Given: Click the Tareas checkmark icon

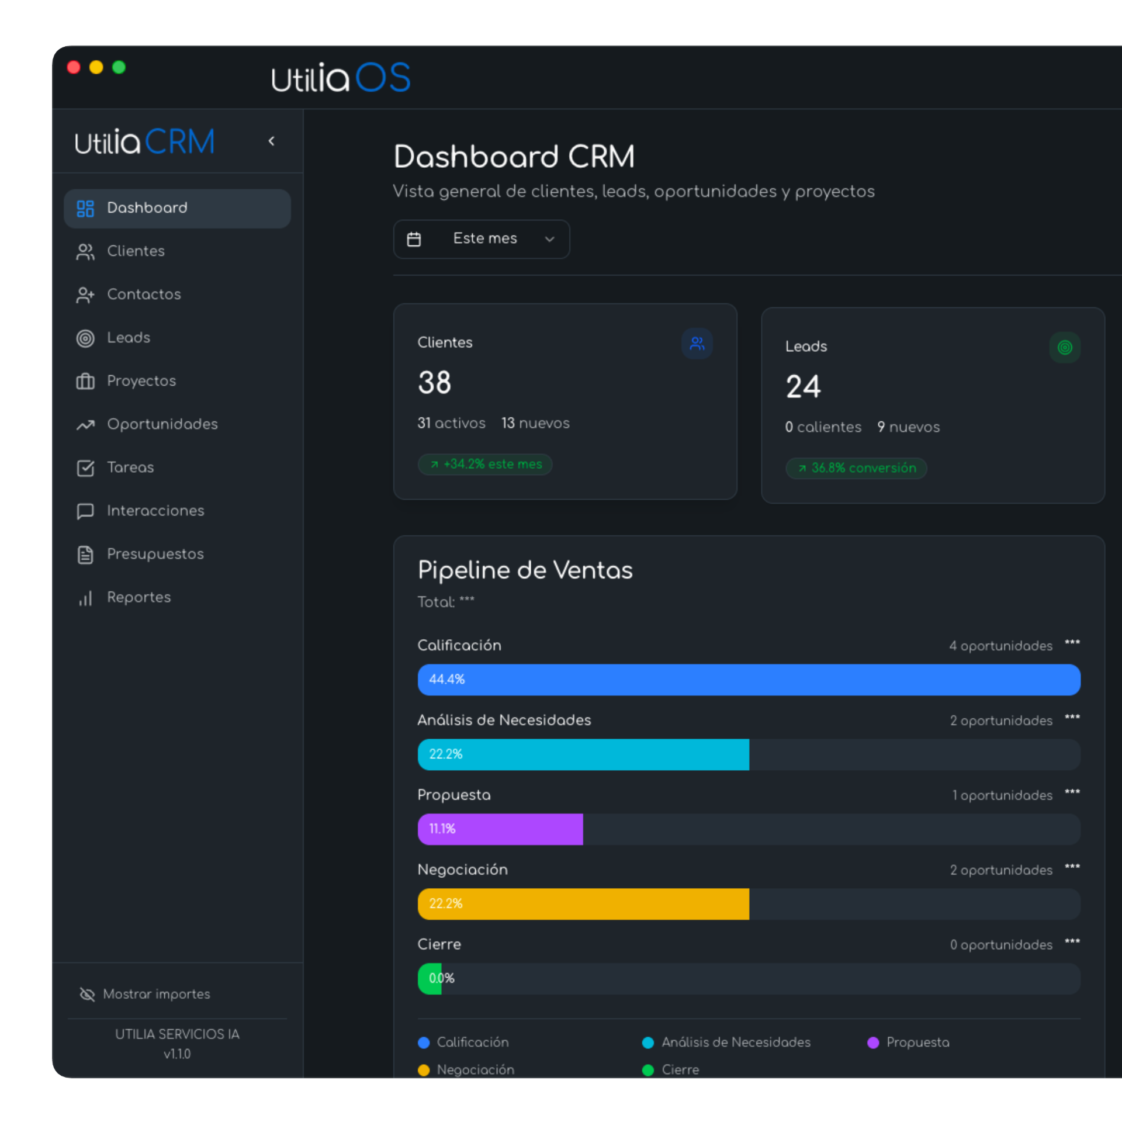Looking at the screenshot, I should tap(85, 467).
